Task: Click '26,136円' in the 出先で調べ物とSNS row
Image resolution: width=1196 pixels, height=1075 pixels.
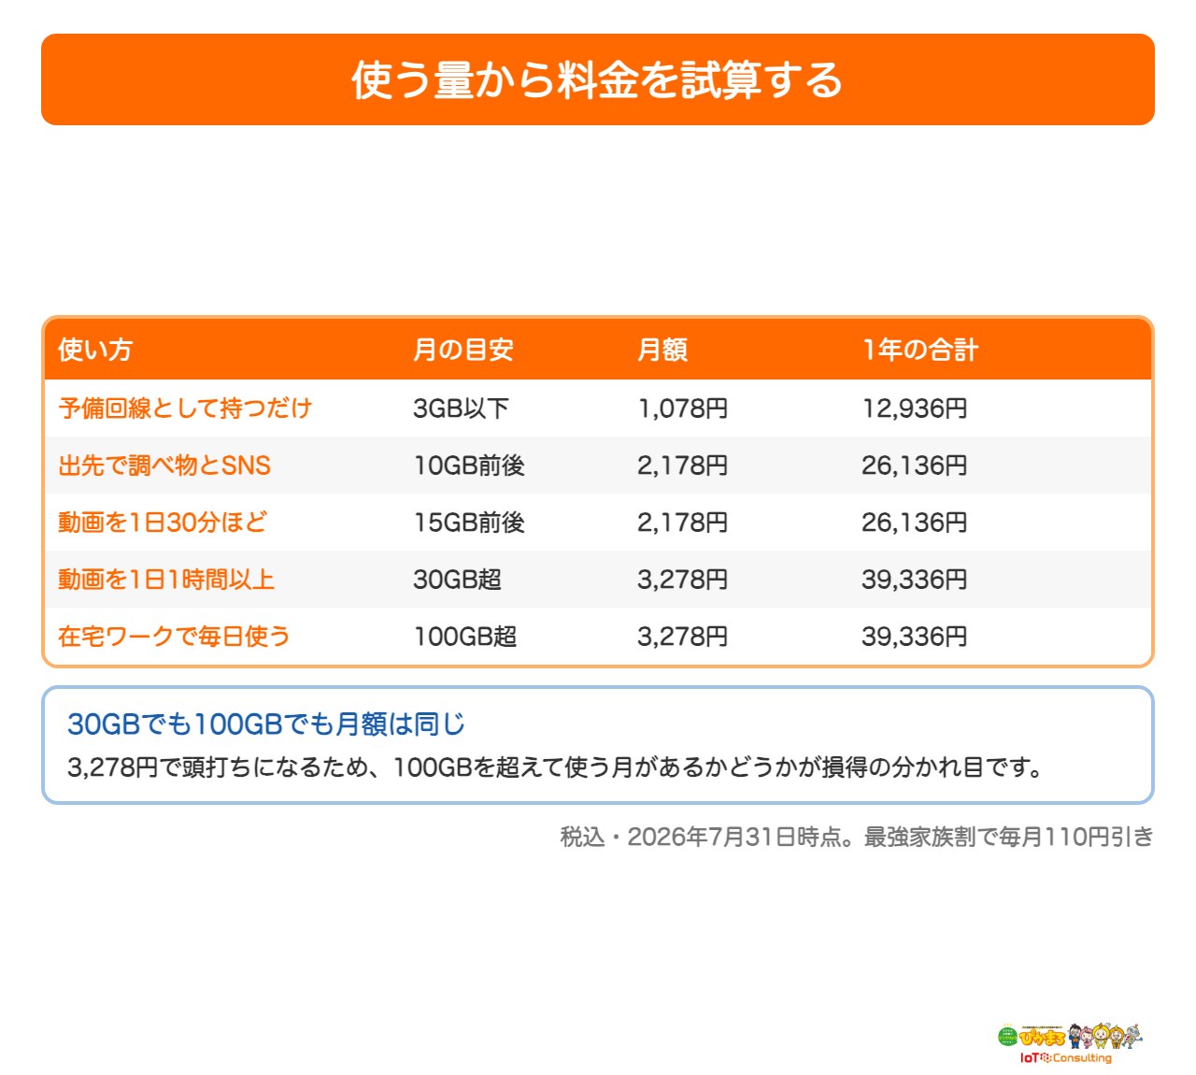Action: [x=914, y=465]
